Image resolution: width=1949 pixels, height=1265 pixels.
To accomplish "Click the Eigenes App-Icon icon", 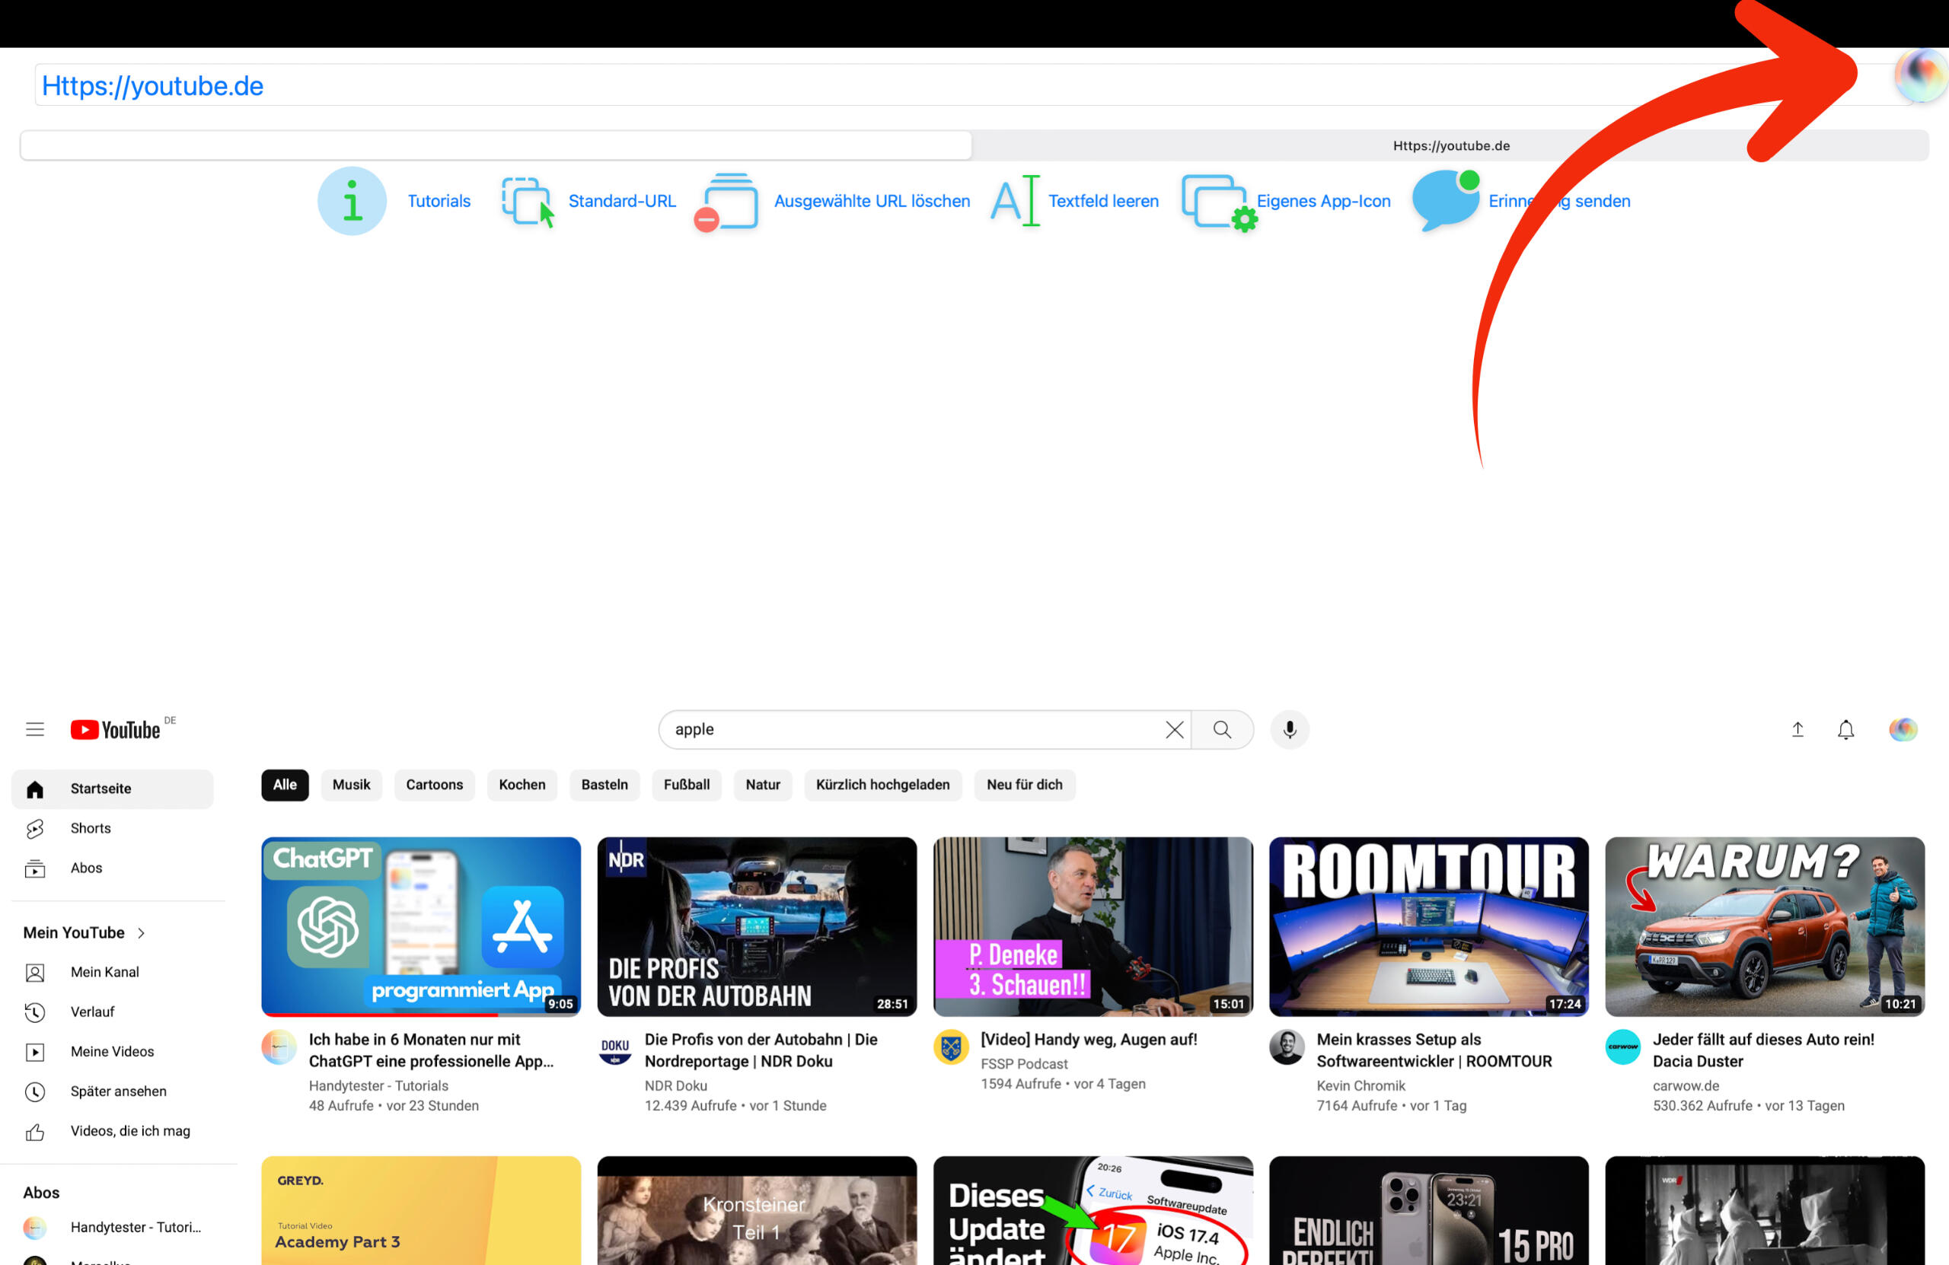I will 1217,202.
